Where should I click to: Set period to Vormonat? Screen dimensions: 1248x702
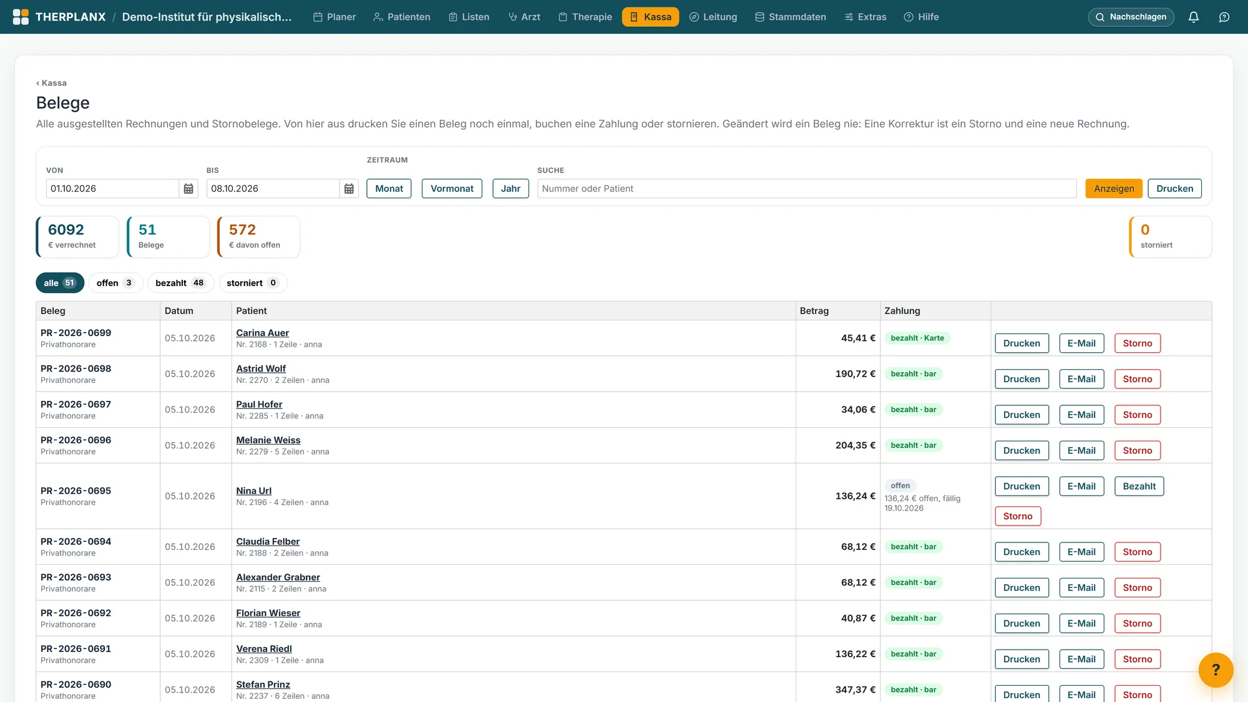(452, 189)
